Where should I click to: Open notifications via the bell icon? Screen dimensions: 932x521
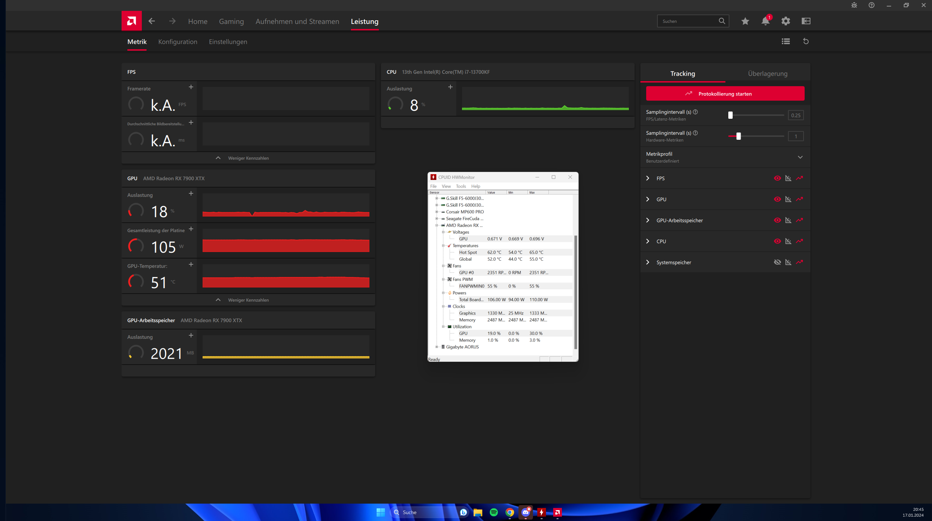pos(765,21)
